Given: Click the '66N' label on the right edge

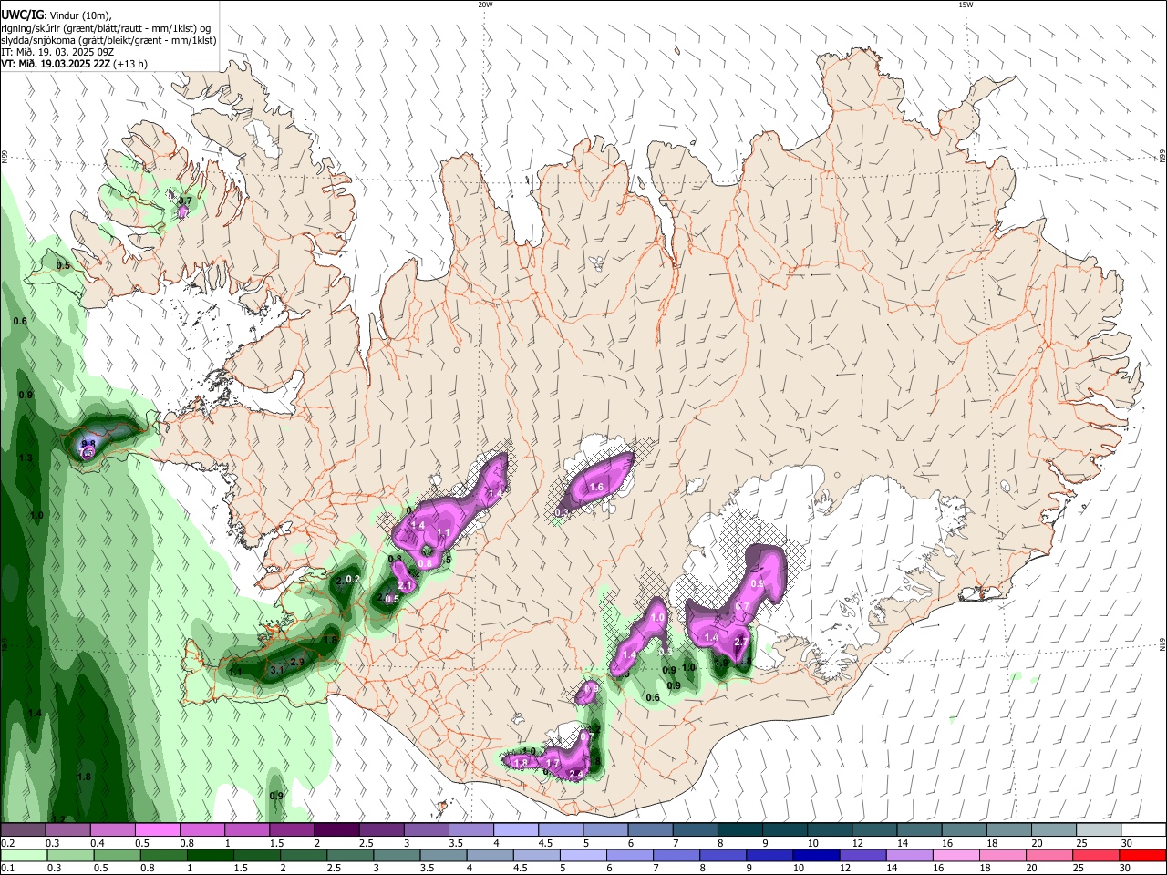Looking at the screenshot, I should (1162, 157).
